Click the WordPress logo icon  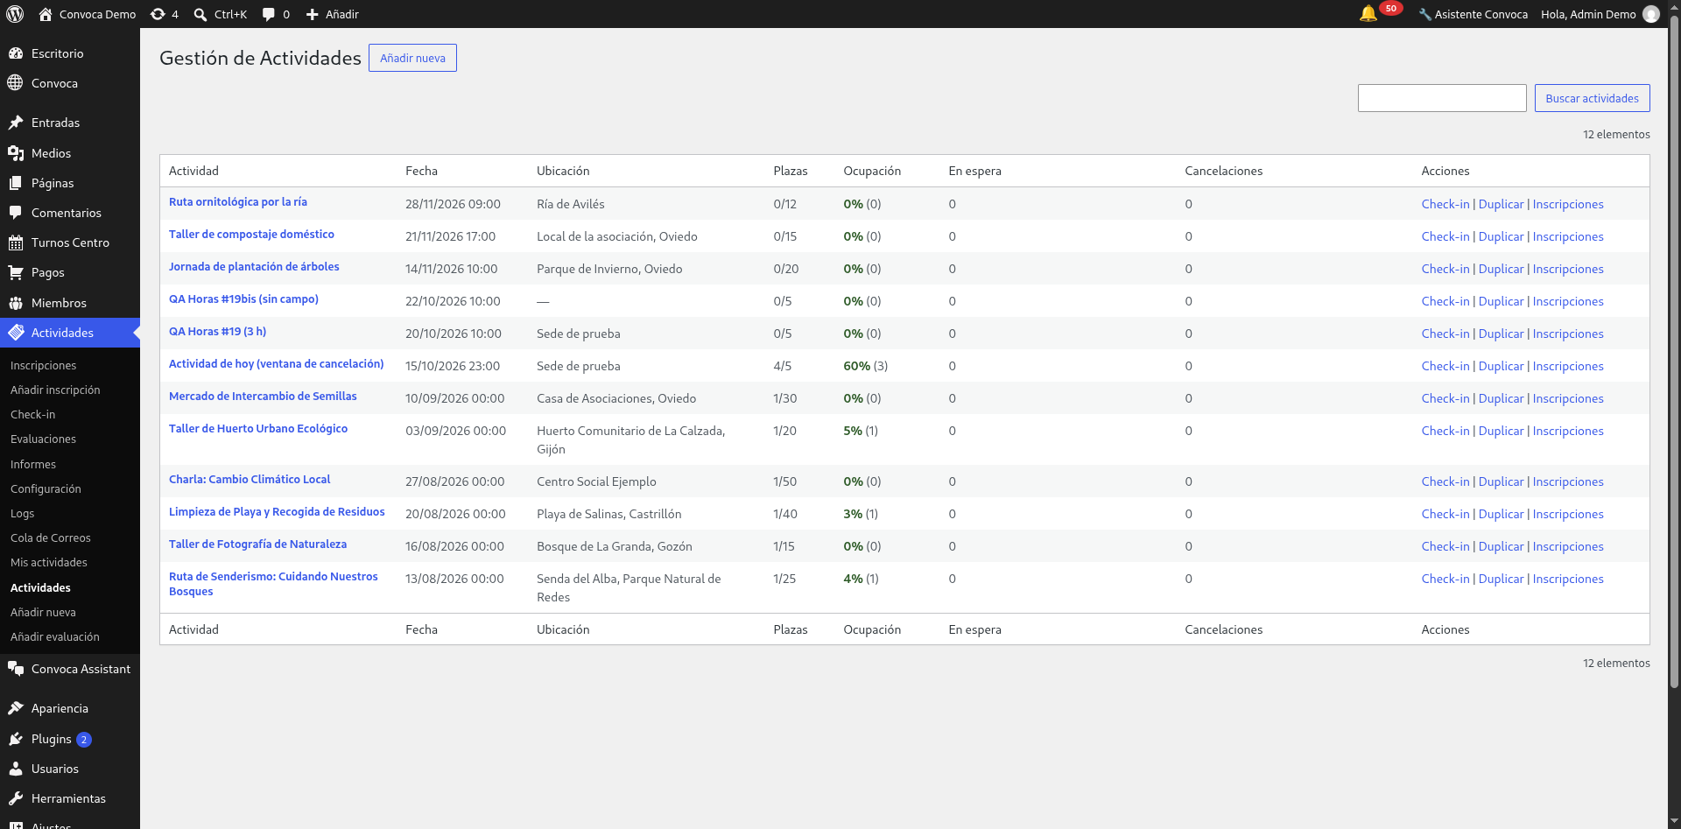(x=15, y=14)
